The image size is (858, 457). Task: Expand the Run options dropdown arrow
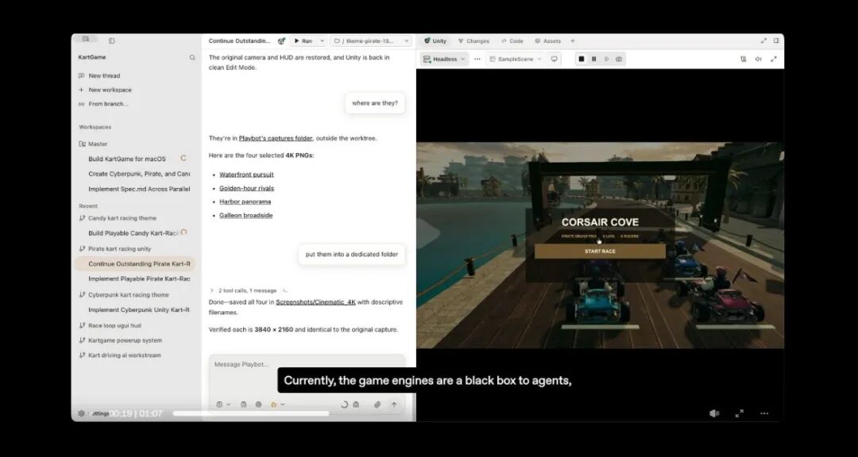click(323, 41)
